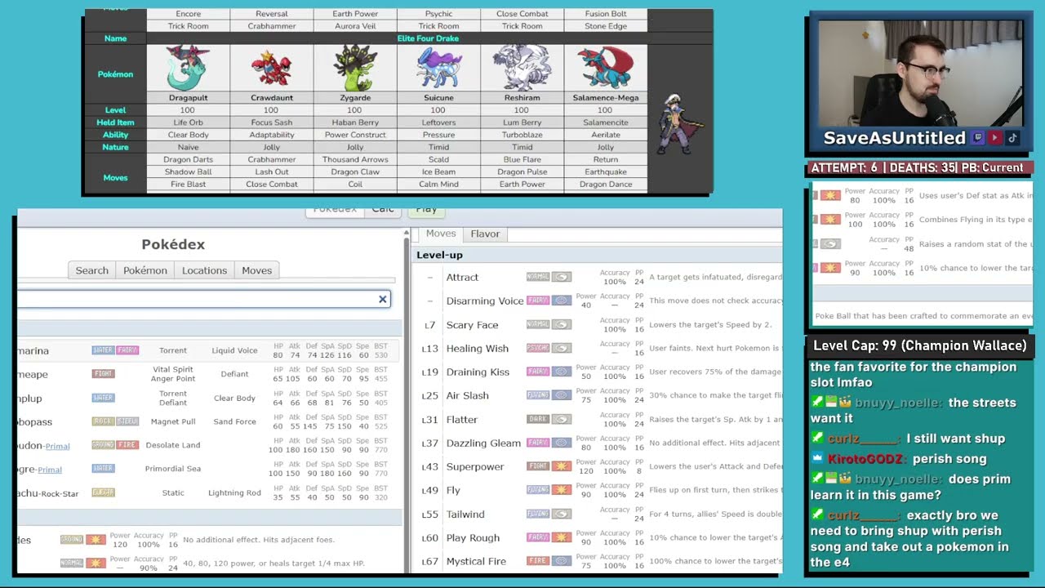The width and height of the screenshot is (1045, 588).
Task: Click the Status category icon on Tailwind
Action: click(x=562, y=514)
